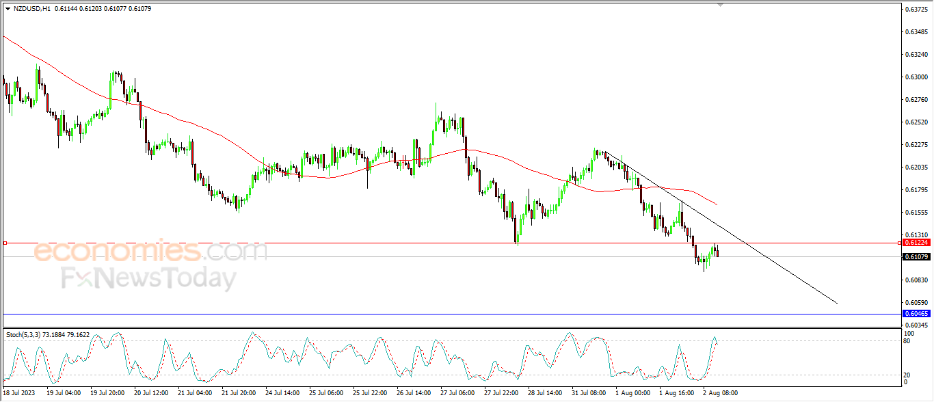Click the 31 Jul 08:00 time label
This screenshot has height=402, width=934.
(x=588, y=393)
